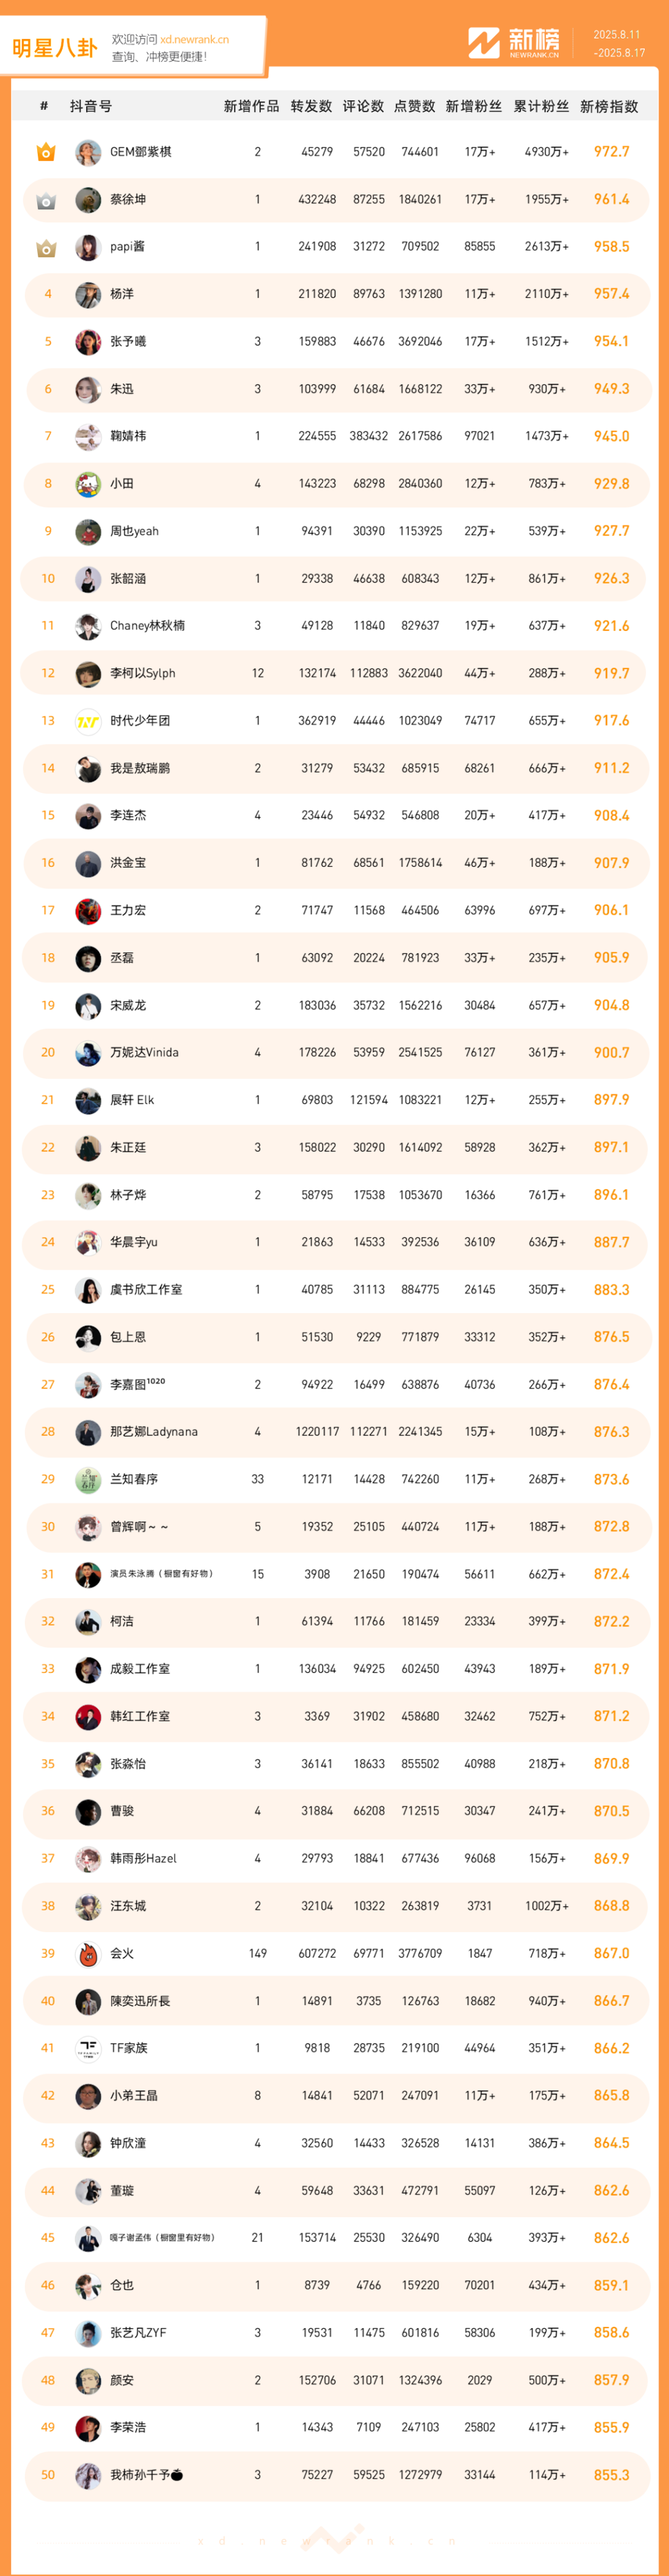Click the name 李柯以Sylph
The height and width of the screenshot is (2576, 669).
tap(143, 673)
